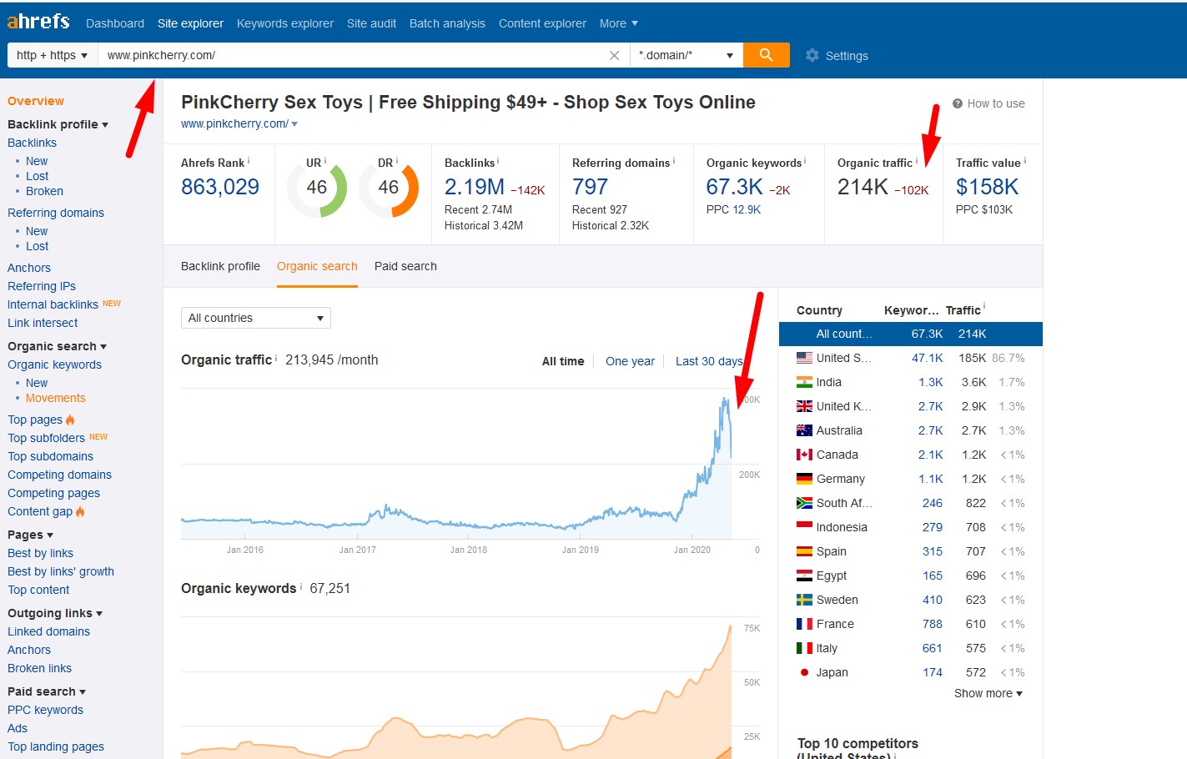Click the Italy flag icon
The height and width of the screenshot is (759, 1187).
pos(804,648)
